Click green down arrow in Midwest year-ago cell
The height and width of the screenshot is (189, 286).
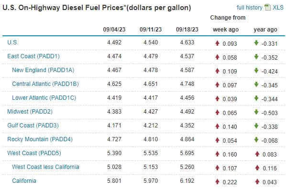click(256, 112)
